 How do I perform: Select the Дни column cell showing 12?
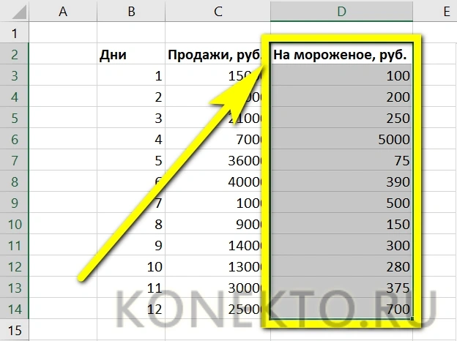(x=130, y=309)
